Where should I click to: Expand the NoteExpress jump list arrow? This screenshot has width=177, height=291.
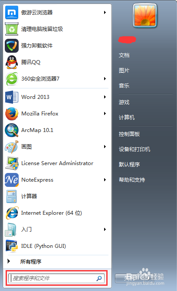tap(105, 179)
